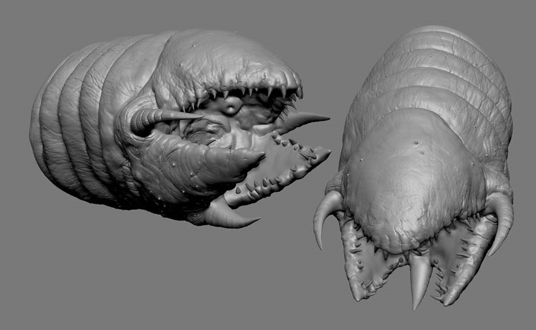Screen dimensions: 536x330
Task: Select the left curved horn of right creature
Action: coord(324,212)
